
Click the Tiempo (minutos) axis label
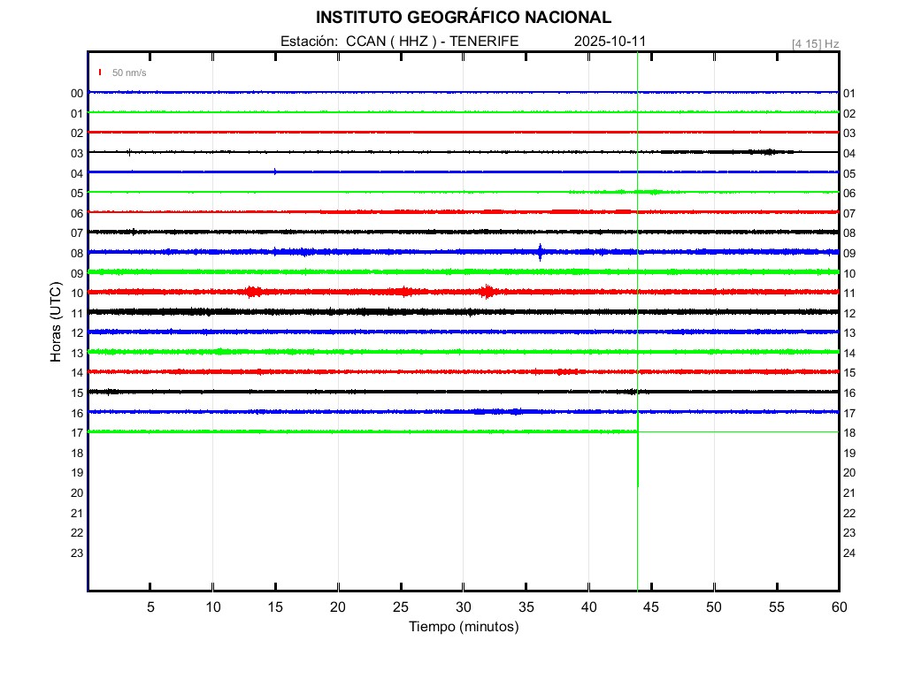pyautogui.click(x=463, y=627)
